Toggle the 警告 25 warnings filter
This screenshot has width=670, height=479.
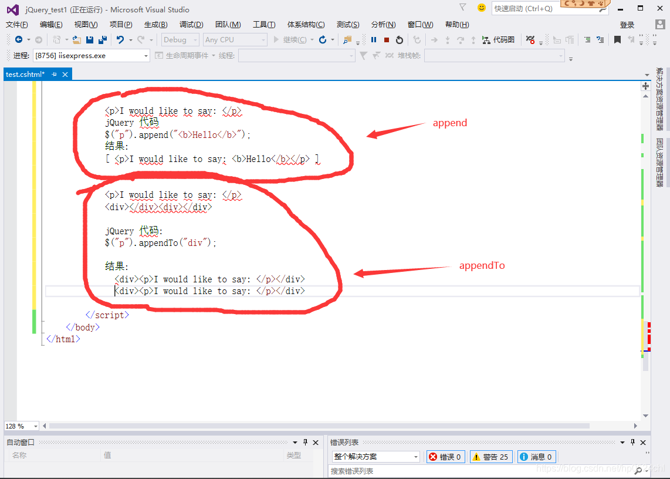coord(491,457)
